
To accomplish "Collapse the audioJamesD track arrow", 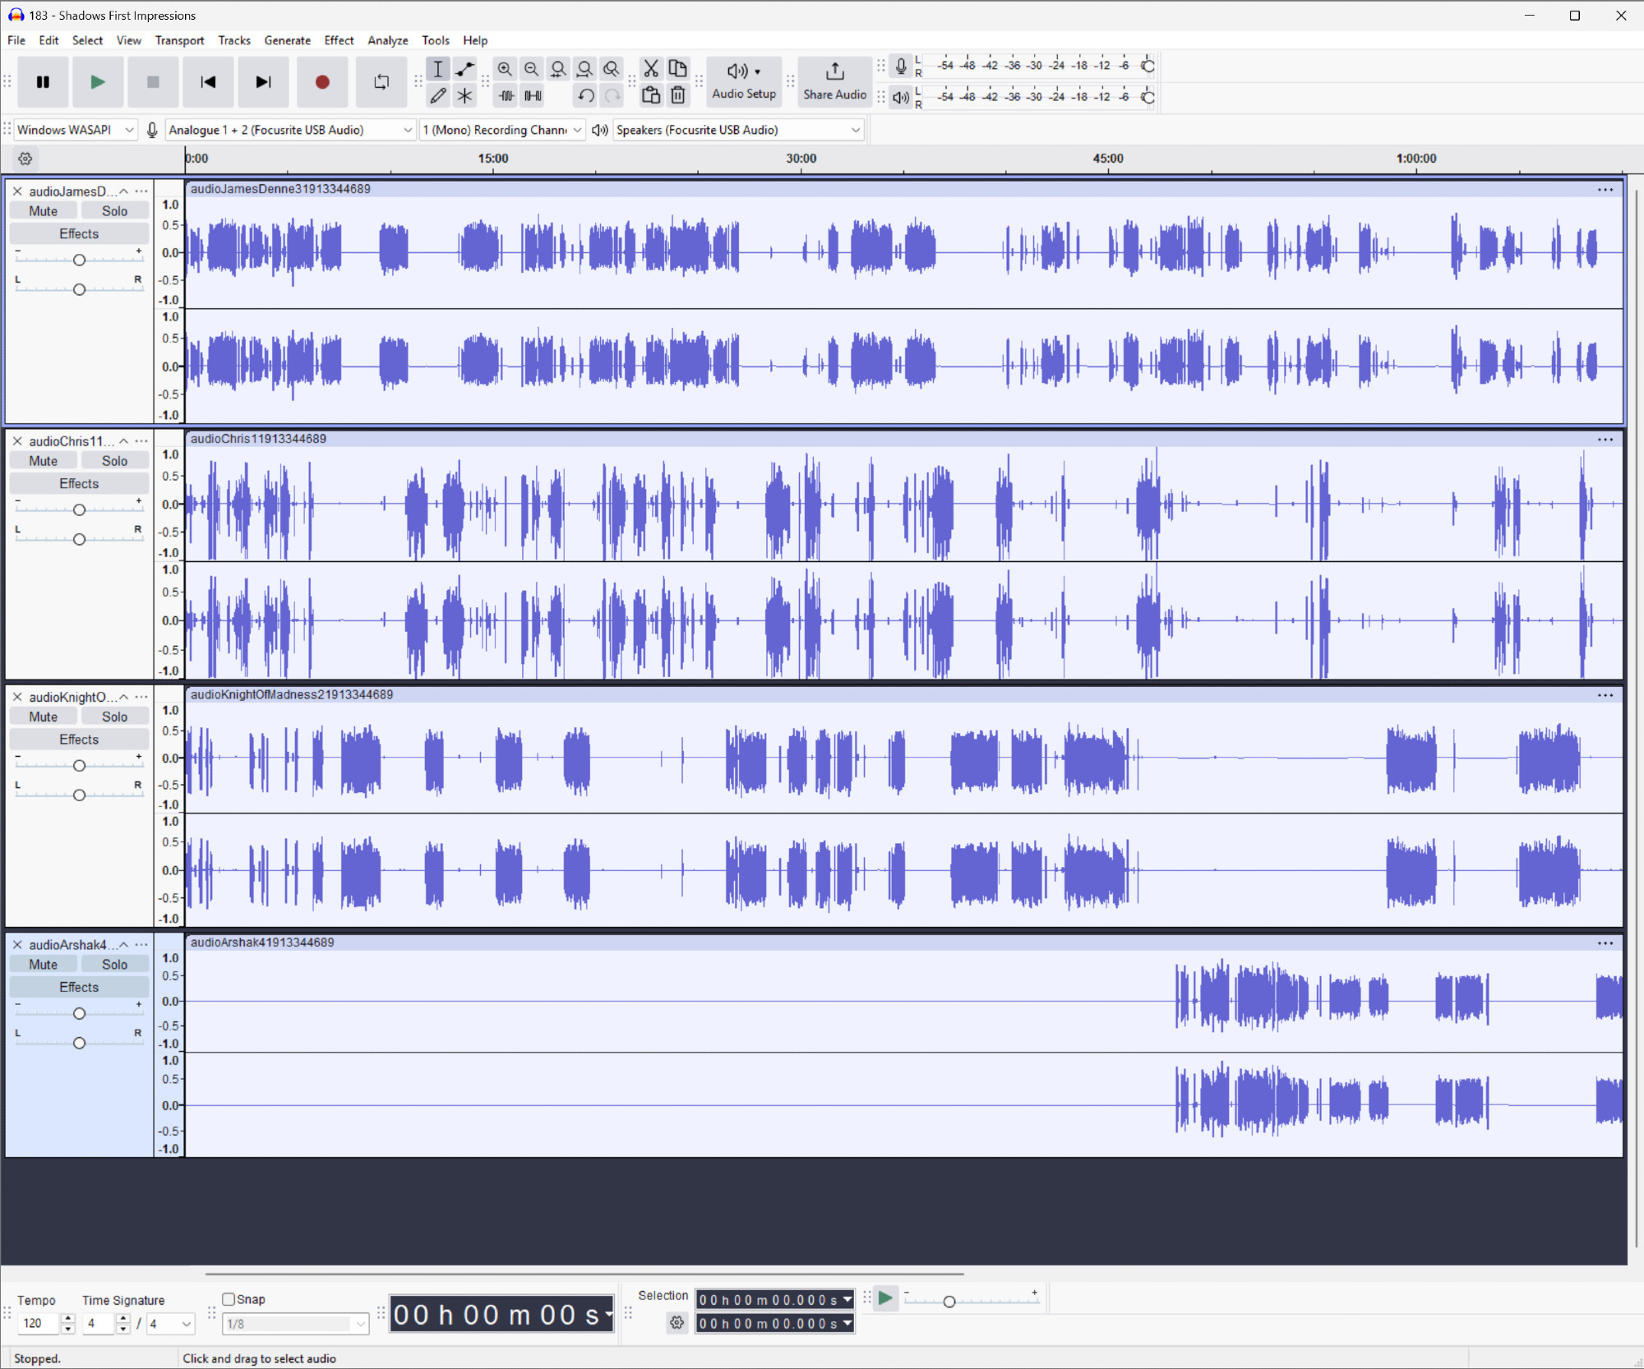I will point(124,191).
